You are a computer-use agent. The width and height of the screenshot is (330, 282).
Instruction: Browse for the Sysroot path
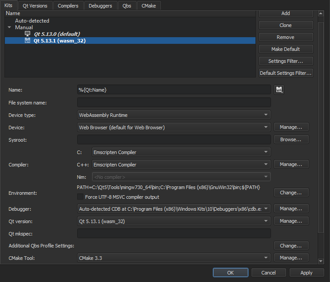click(291, 139)
